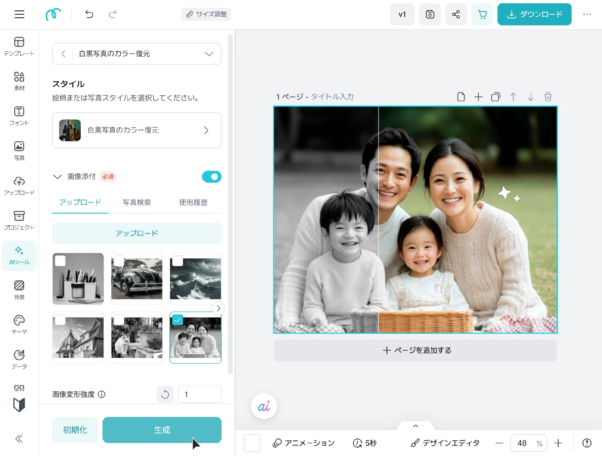602x456 pixels.
Task: Add a new blank page icon
Action: click(461, 97)
